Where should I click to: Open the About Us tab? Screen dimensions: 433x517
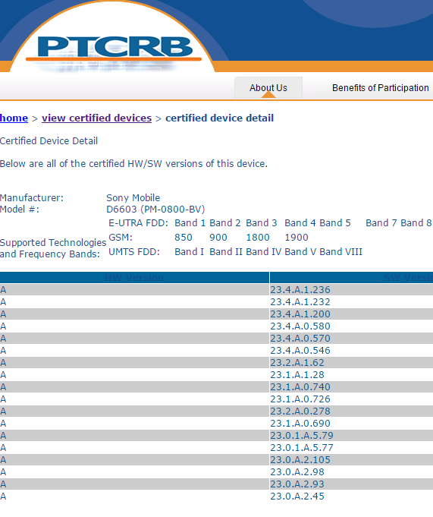click(268, 88)
